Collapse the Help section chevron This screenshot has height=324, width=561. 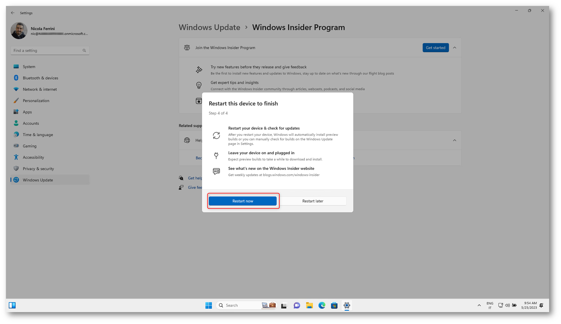pyautogui.click(x=454, y=140)
